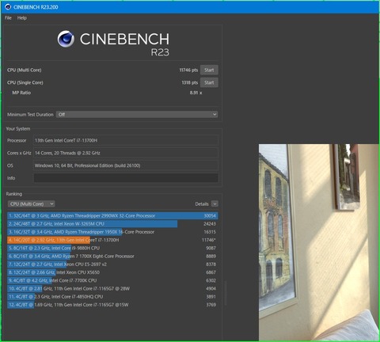Select ranking row 2 Xeon W-3265M
380x342 pixels.
(x=112, y=224)
